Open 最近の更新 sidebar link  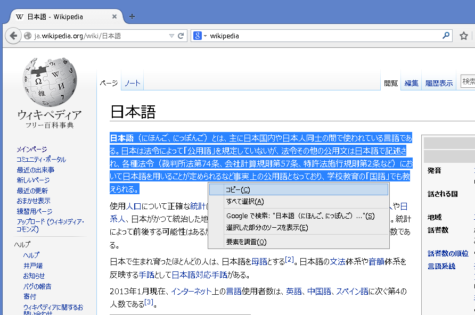(32, 190)
